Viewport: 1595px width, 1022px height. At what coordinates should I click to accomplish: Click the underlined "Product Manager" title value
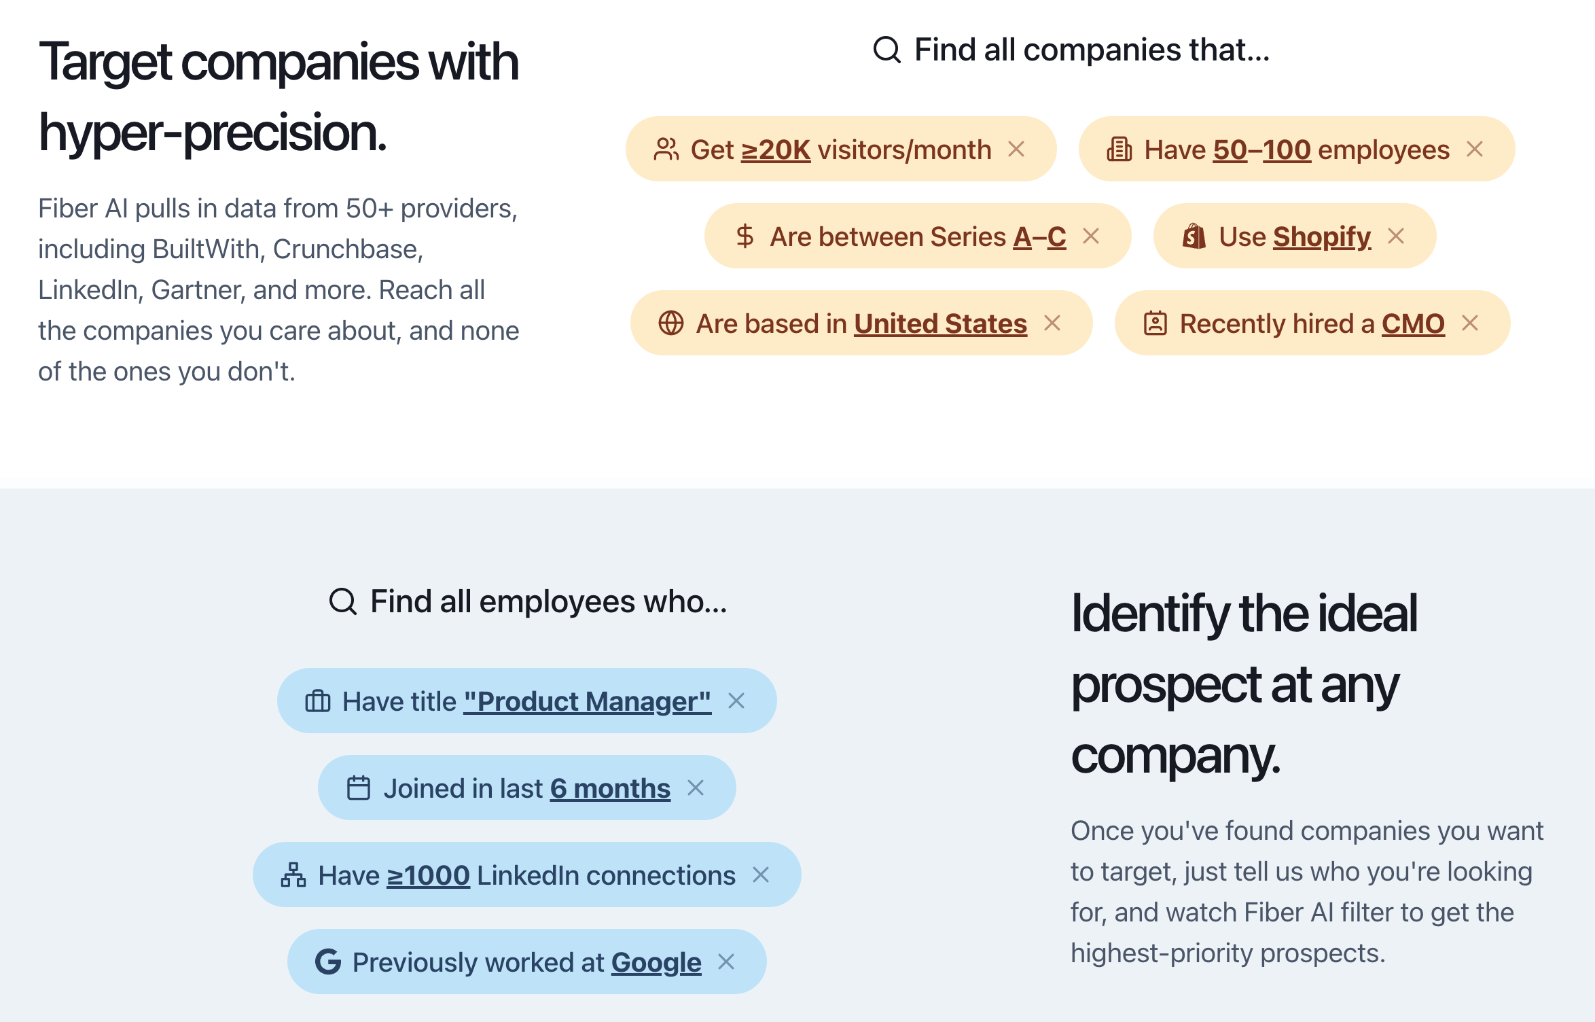point(588,702)
